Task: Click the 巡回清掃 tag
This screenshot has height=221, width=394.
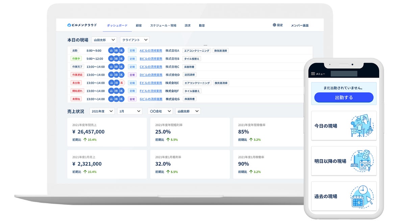Action: (x=190, y=75)
